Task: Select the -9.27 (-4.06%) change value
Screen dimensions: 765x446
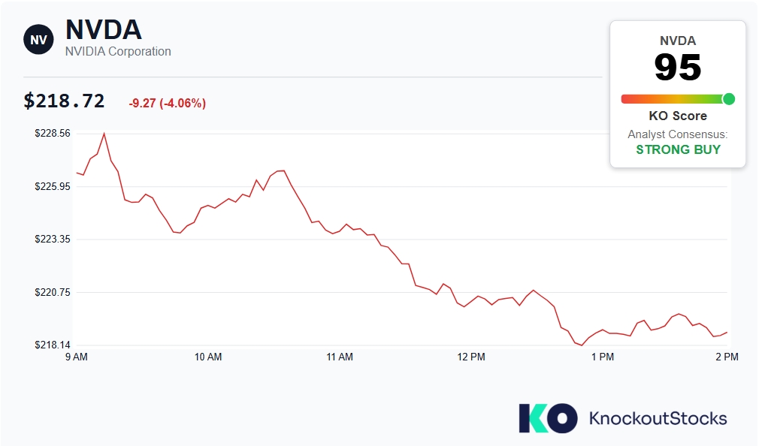Action: [168, 103]
